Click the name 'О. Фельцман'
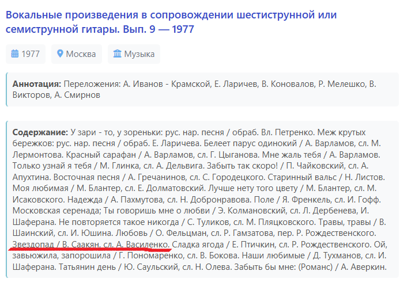400x290 pixels. click(x=181, y=233)
